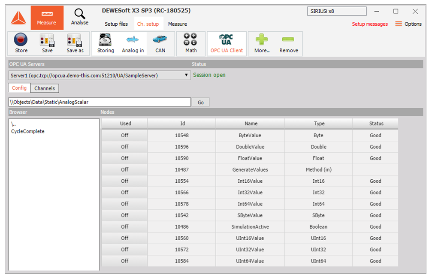The image size is (432, 278).
Task: Click the FloatValue name cell
Action: click(250, 158)
